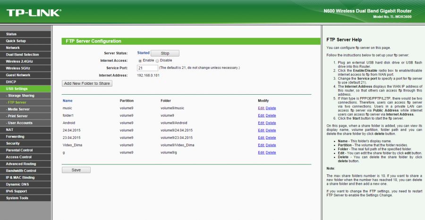Expand the System Tools menu
This screenshot has height=220, width=425.
(17, 198)
